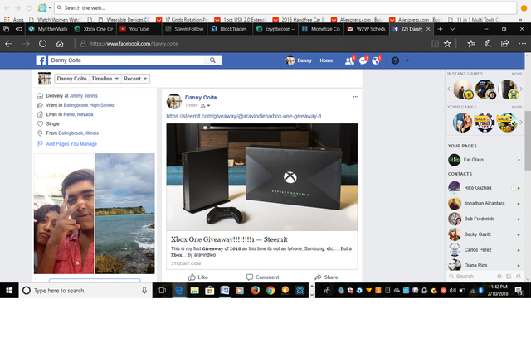Switch to the Monetize Co tab

coord(321,29)
